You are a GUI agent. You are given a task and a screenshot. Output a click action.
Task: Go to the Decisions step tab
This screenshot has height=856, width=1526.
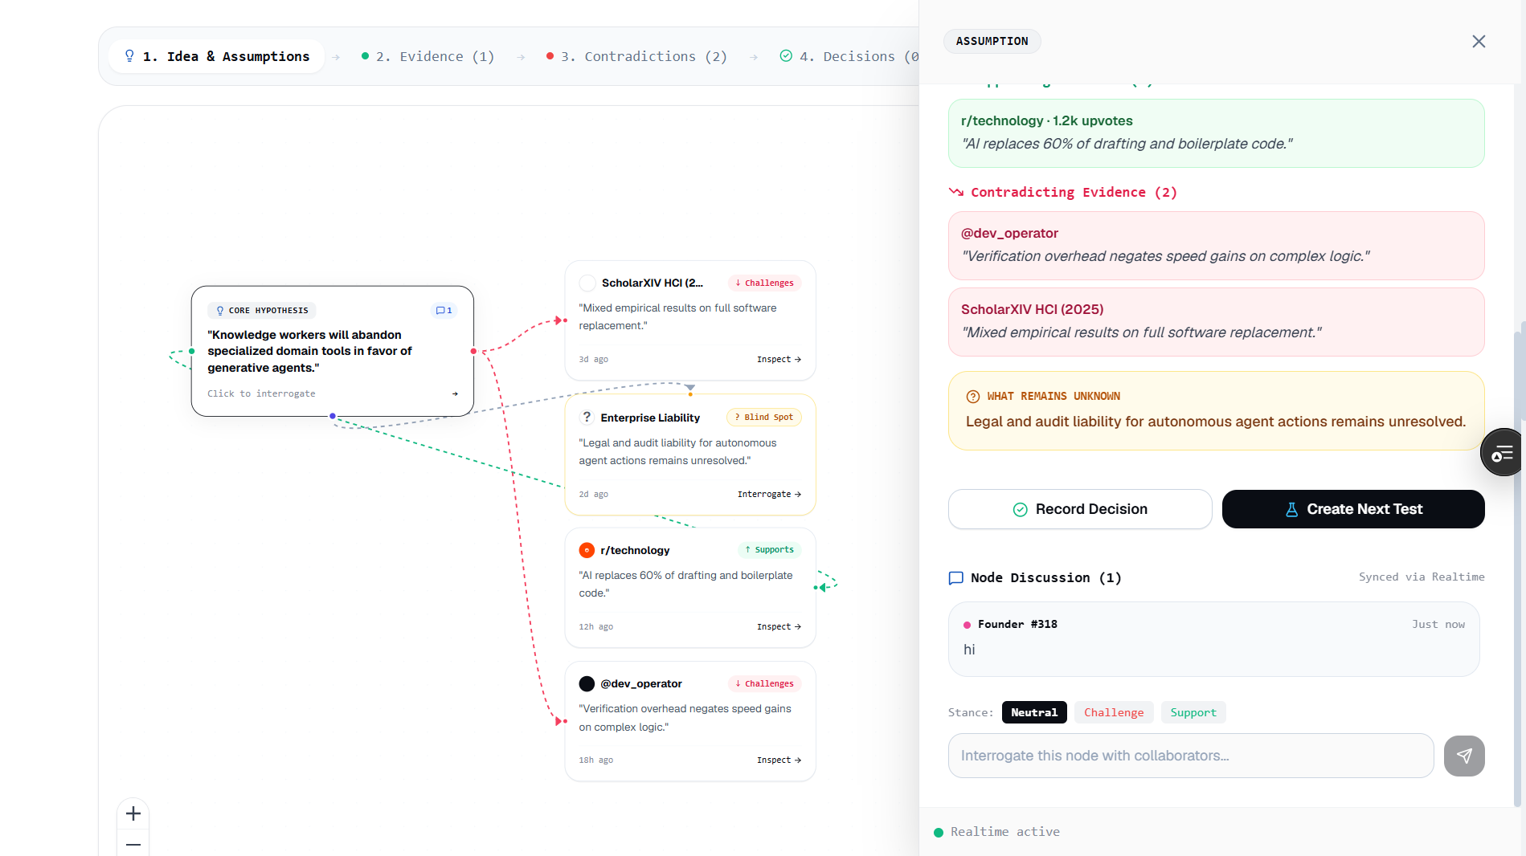coord(849,56)
